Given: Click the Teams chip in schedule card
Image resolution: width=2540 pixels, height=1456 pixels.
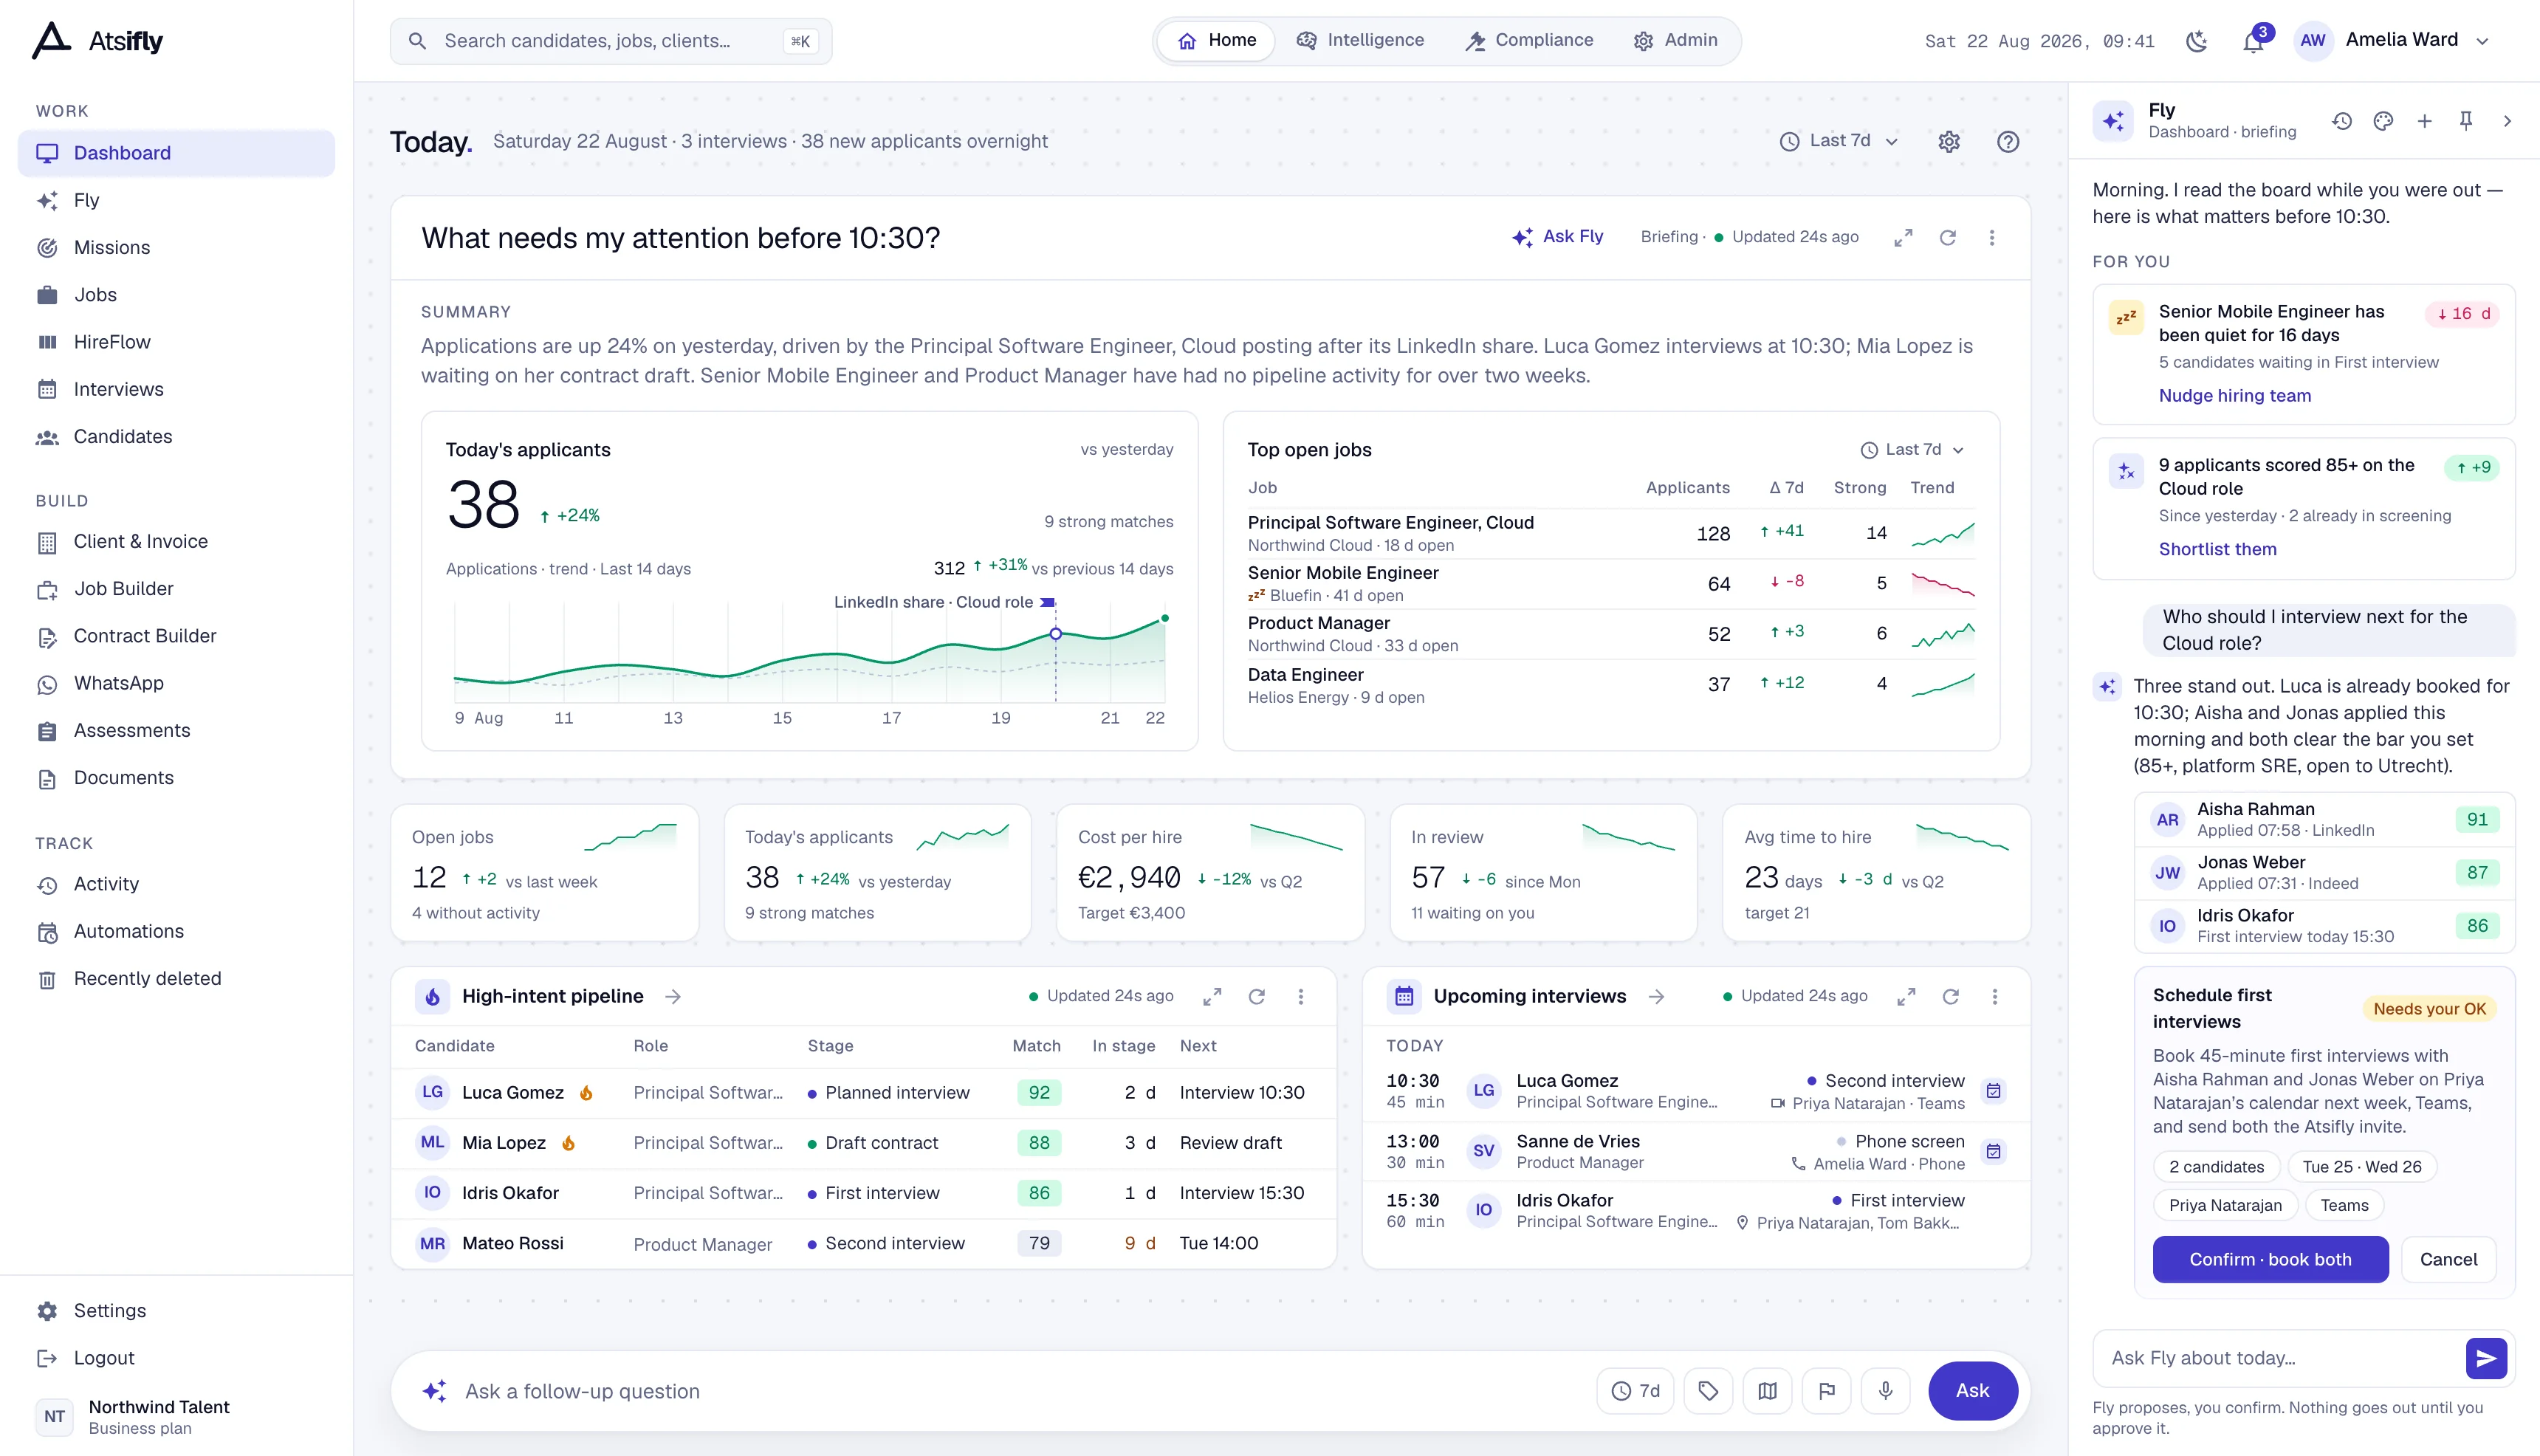Looking at the screenshot, I should point(2344,1206).
